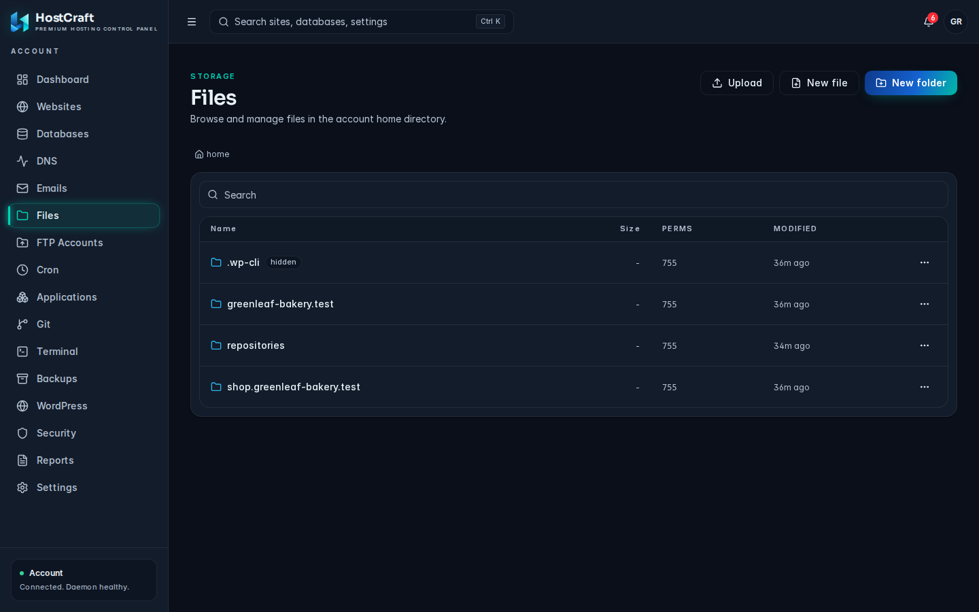This screenshot has width=979, height=612.
Task: Click Websites globe icon in sidebar
Action: [22, 107]
